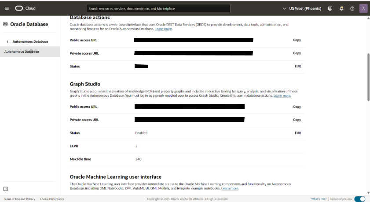This screenshot has height=202, width=370.
Task: Open the hamburger navigation menu
Action: 7,8
